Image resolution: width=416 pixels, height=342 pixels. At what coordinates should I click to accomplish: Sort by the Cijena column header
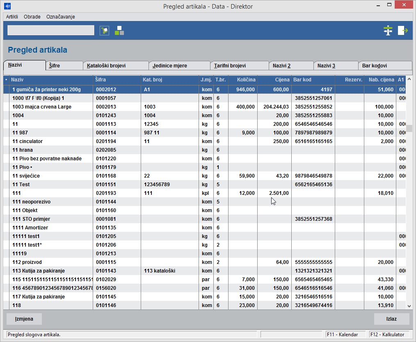pyautogui.click(x=274, y=80)
